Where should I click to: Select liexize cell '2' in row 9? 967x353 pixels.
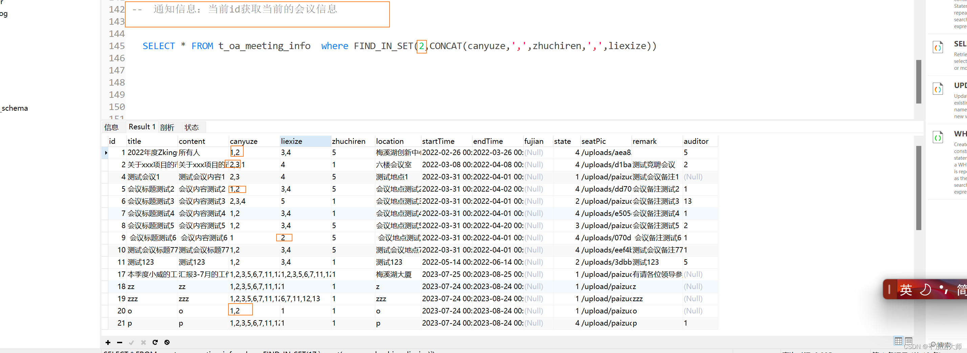point(305,238)
